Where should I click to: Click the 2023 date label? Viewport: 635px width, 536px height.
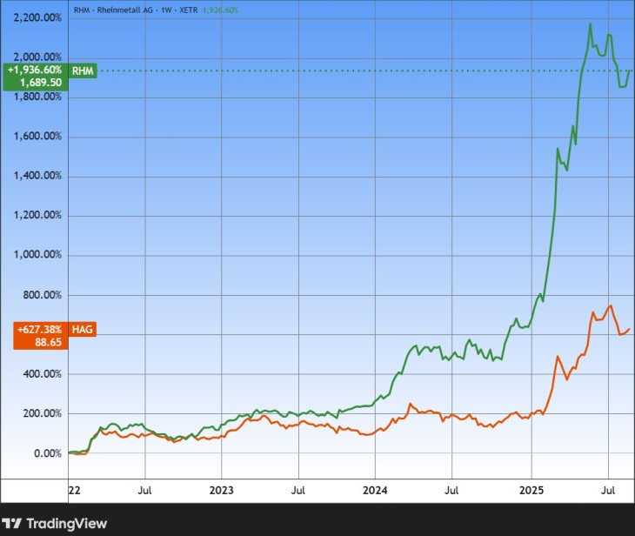(x=222, y=491)
